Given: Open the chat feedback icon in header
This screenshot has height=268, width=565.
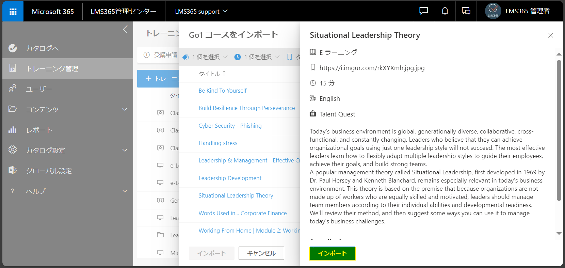Looking at the screenshot, I should [x=423, y=11].
